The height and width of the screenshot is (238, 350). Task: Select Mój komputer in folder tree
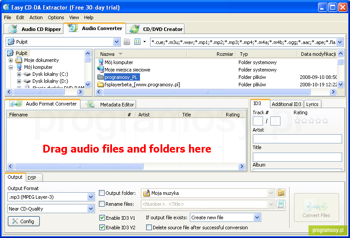pos(38,67)
